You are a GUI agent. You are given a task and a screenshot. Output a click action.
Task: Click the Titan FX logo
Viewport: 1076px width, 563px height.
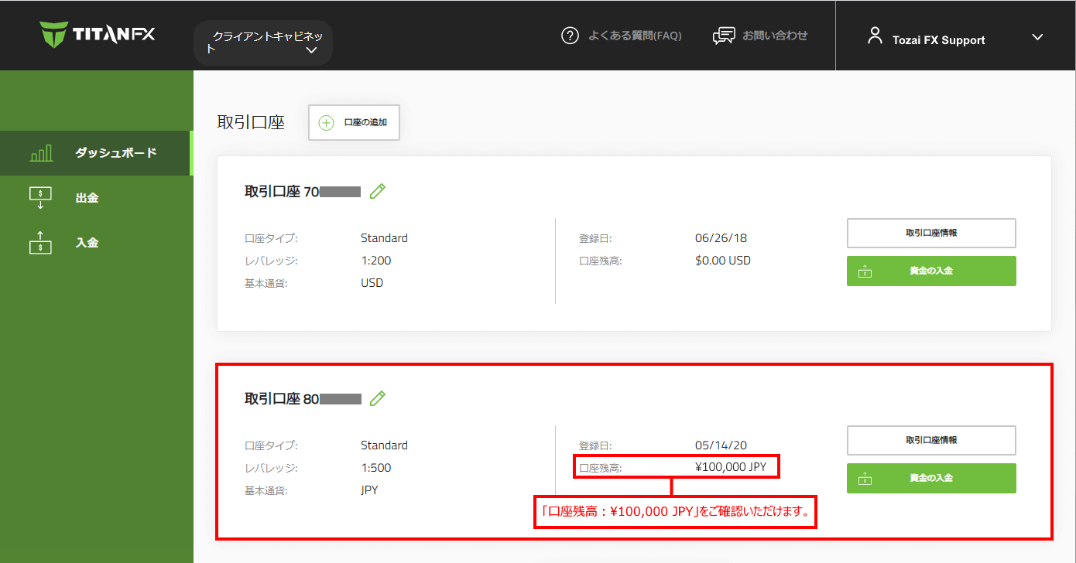(x=97, y=34)
